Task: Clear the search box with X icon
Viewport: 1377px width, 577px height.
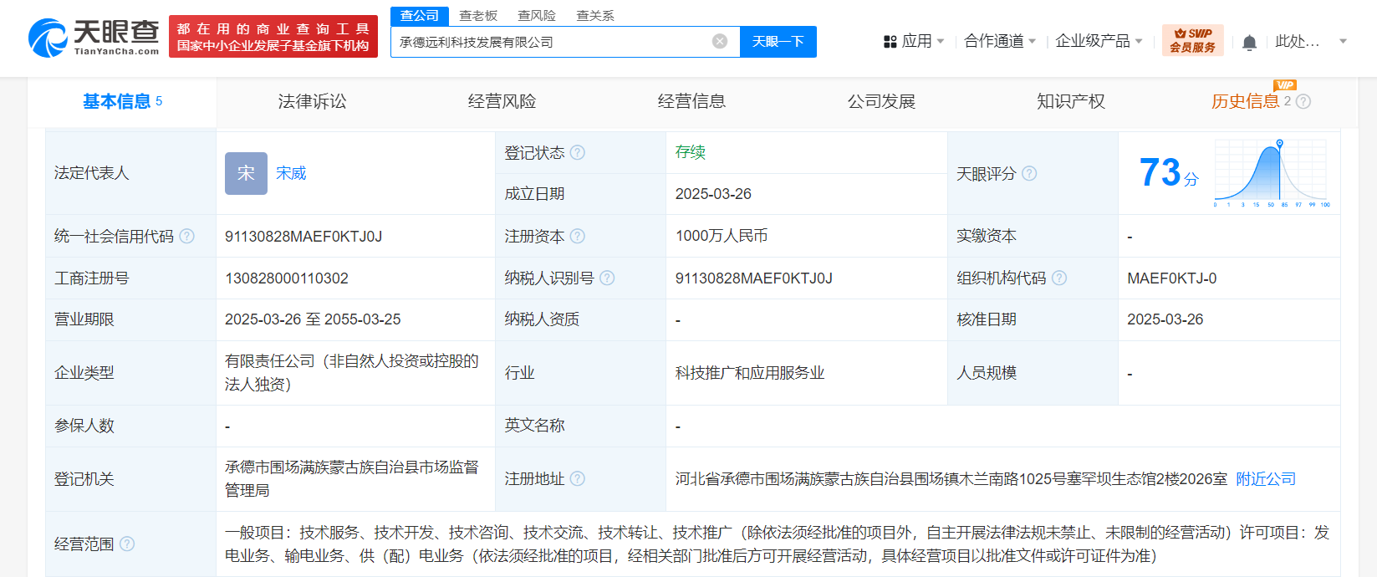Action: point(719,42)
